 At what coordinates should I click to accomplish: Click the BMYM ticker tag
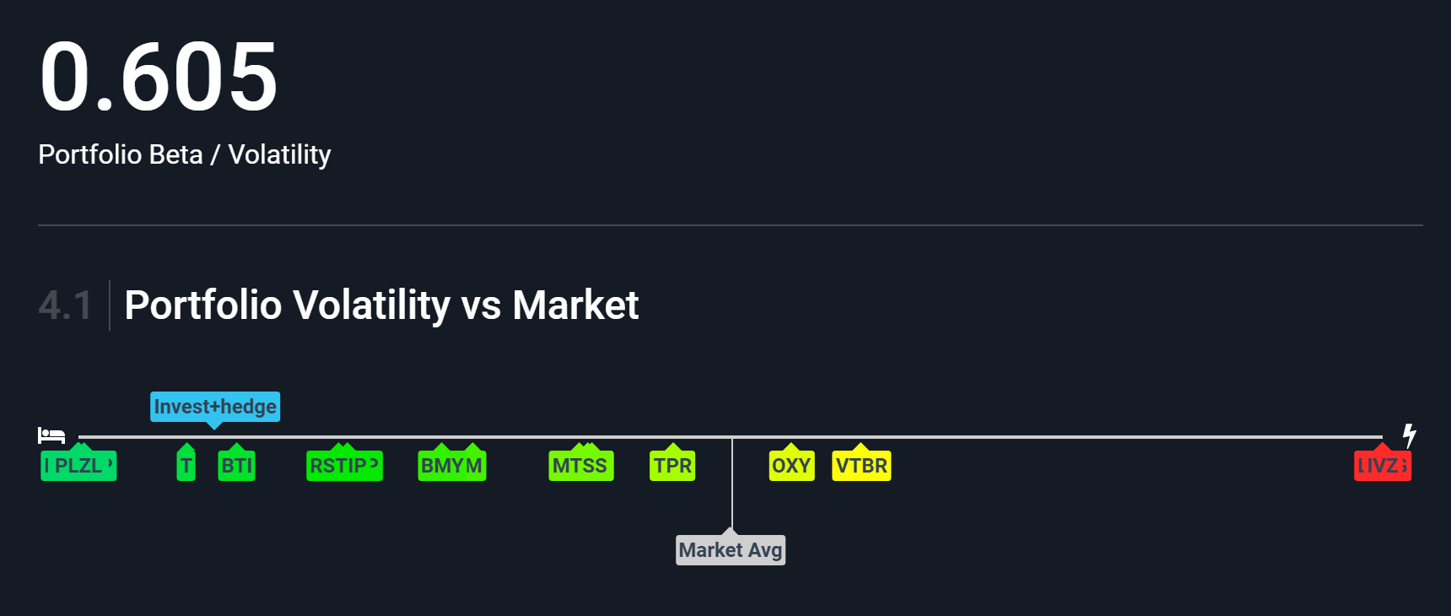tap(452, 466)
